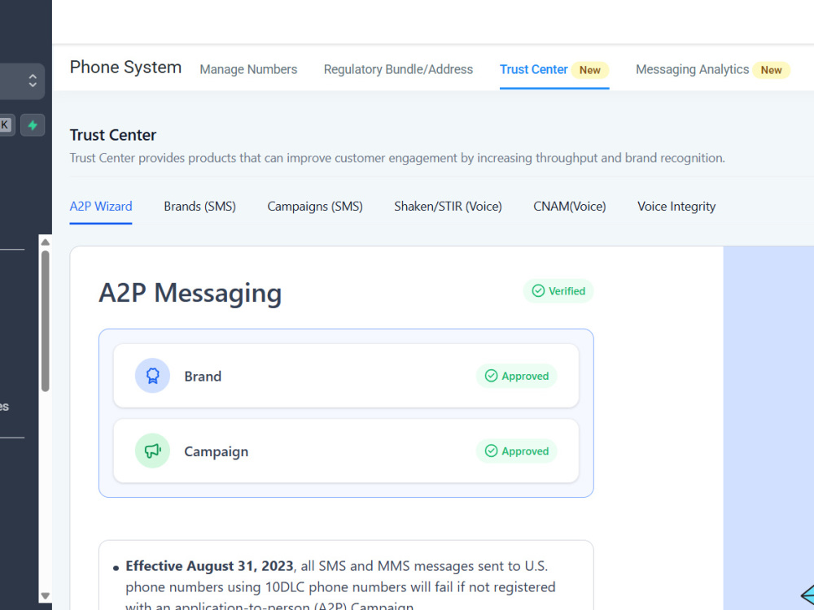Click the Brand Approved status badge
The width and height of the screenshot is (814, 610).
coord(517,376)
